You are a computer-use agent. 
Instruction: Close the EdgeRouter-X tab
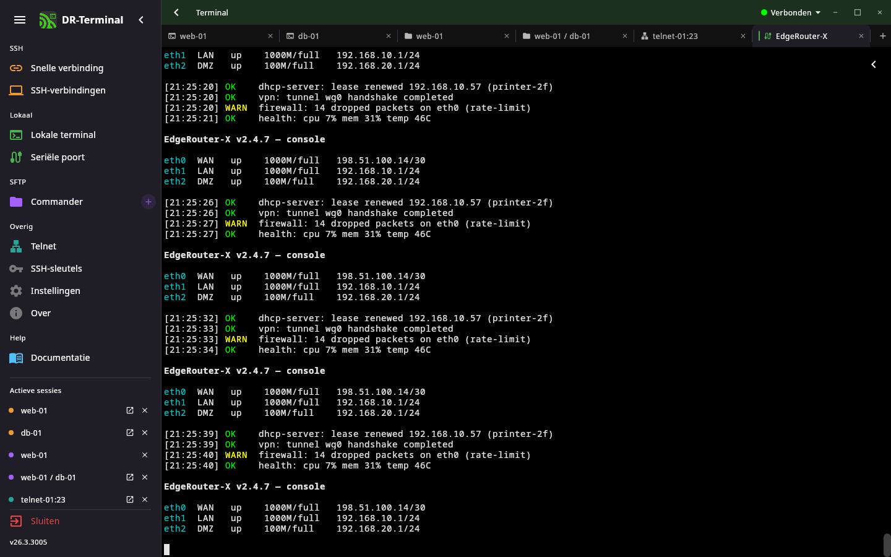click(861, 36)
